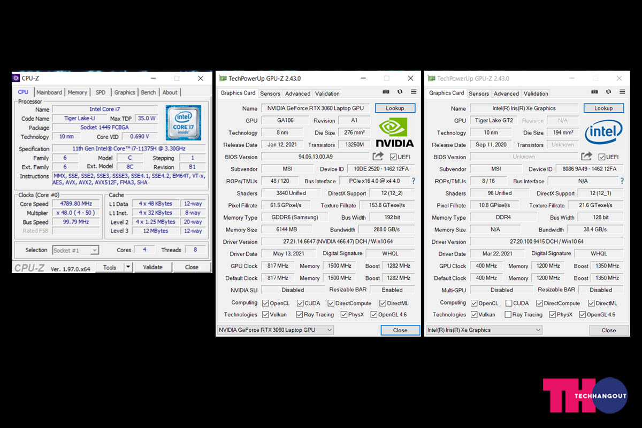Click the Driver Version field in Intel GPU-Z
Viewport: 642px width, 428px height.
[x=547, y=242]
